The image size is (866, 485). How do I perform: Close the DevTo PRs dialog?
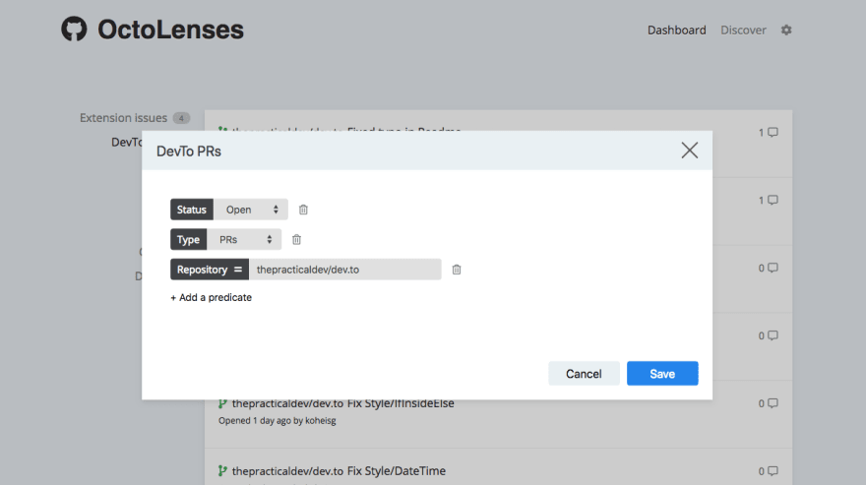pos(689,151)
